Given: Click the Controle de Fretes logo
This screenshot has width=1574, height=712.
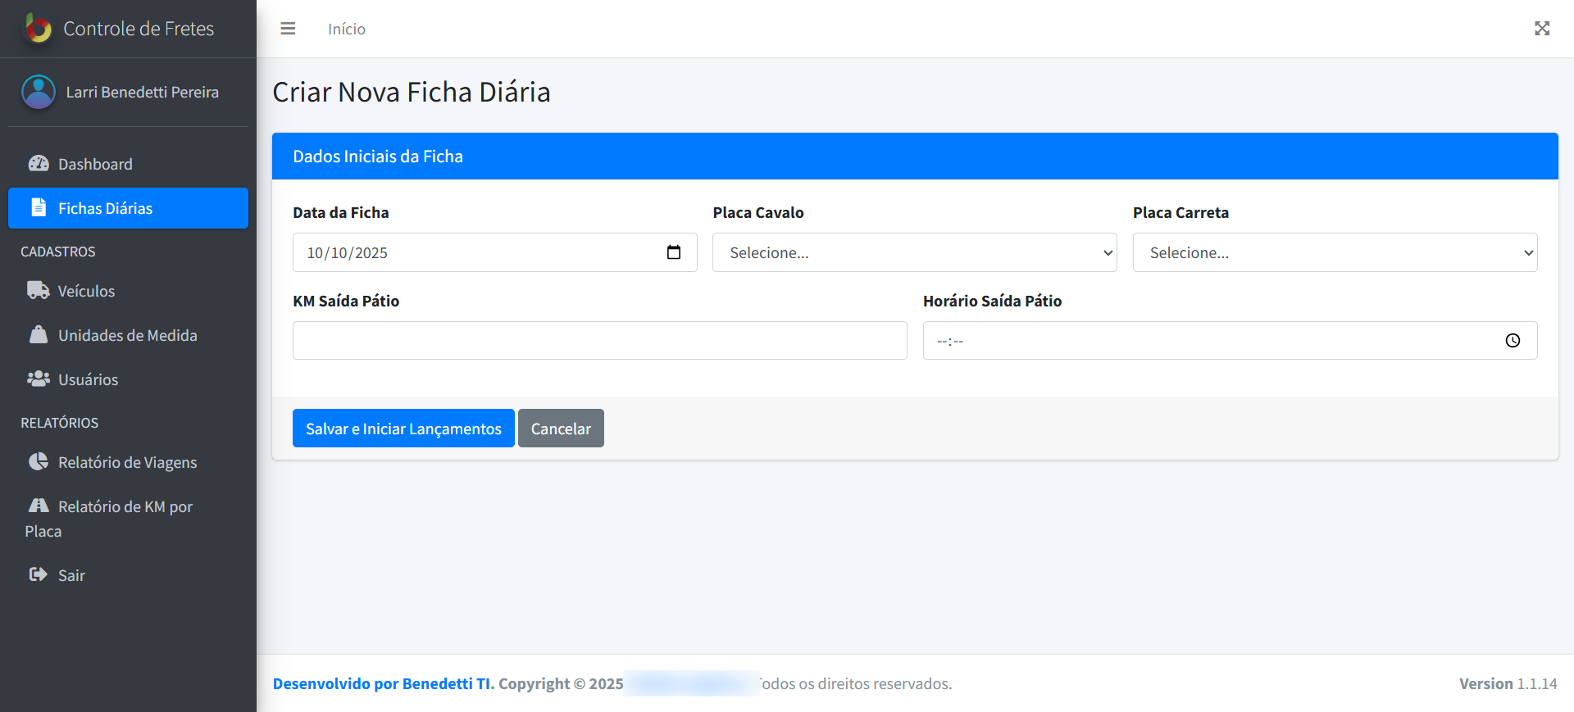Looking at the screenshot, I should (x=38, y=29).
